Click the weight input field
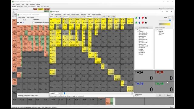The image size is (194, 109). point(169,18)
